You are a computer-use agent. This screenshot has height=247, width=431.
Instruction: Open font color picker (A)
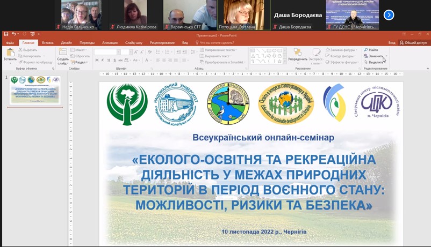148,60
